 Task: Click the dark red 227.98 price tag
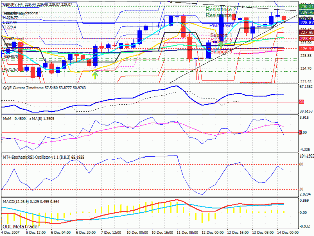(x=306, y=32)
